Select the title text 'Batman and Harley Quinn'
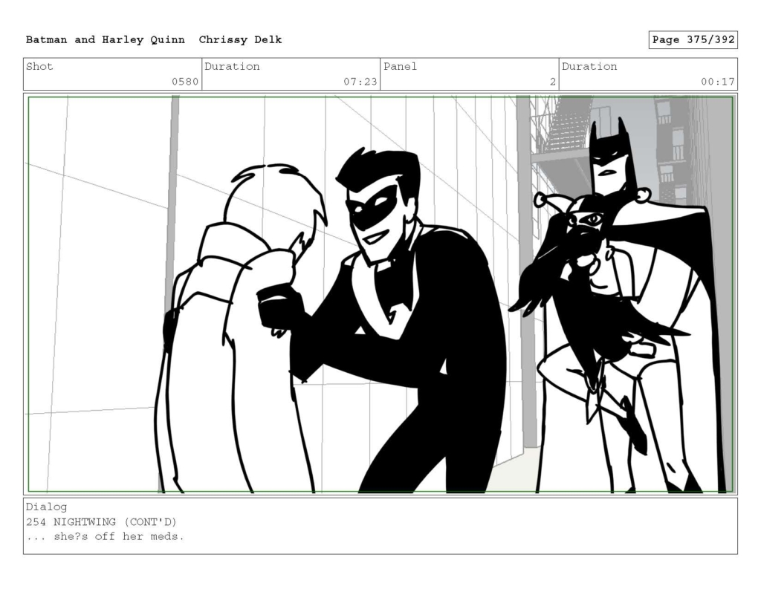The height and width of the screenshot is (589, 761). point(106,40)
